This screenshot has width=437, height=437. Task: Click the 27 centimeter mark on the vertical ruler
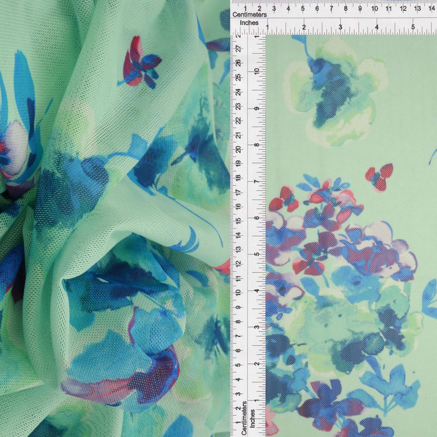coord(239,49)
